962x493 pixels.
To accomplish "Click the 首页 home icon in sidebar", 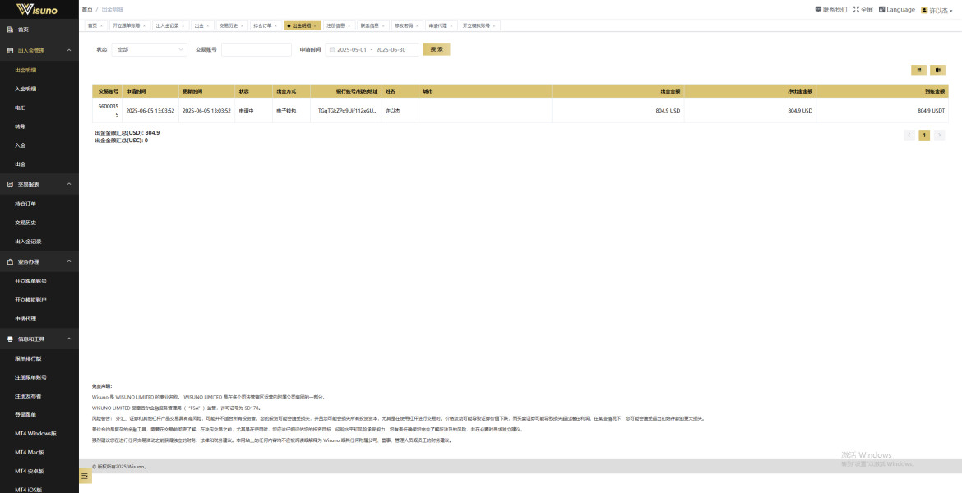I will point(10,30).
